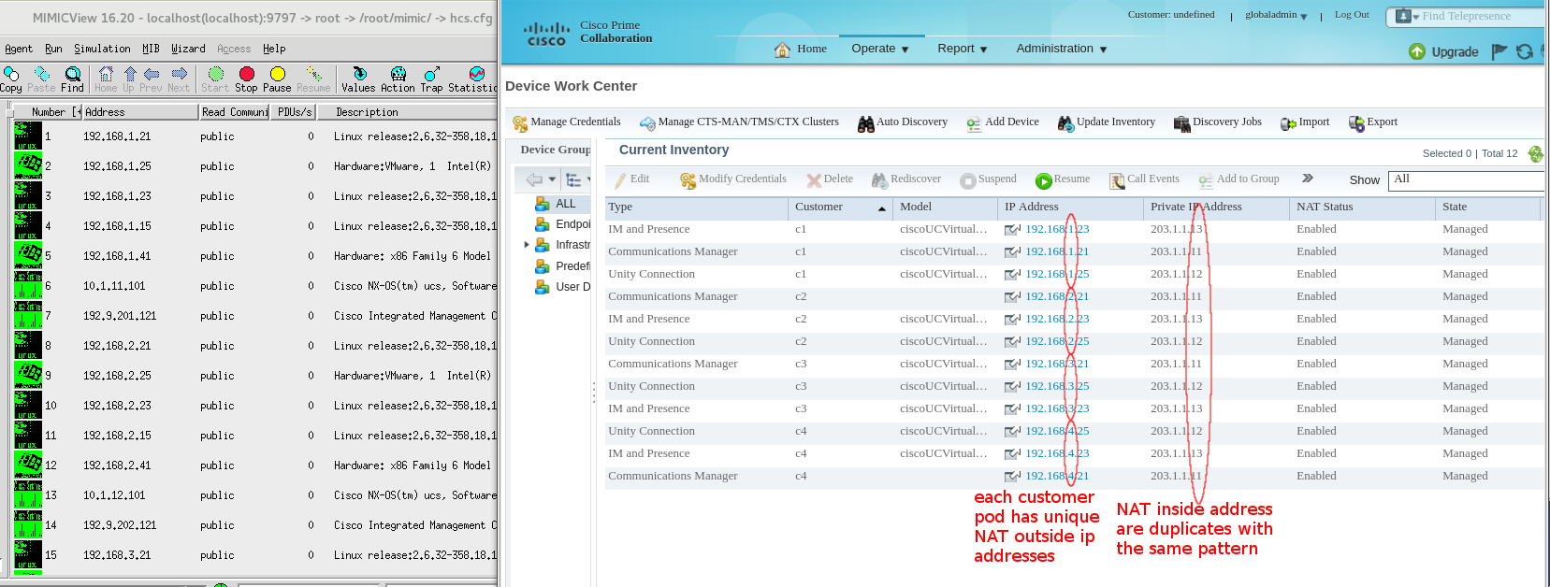Open device link 192.168.3.21
1550x587 pixels.
pos(1057,364)
